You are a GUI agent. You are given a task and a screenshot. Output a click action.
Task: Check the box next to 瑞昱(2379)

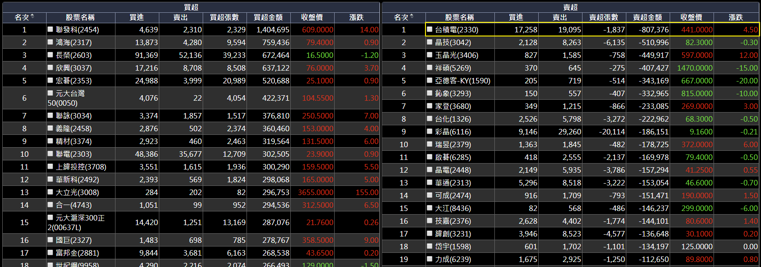[430, 144]
